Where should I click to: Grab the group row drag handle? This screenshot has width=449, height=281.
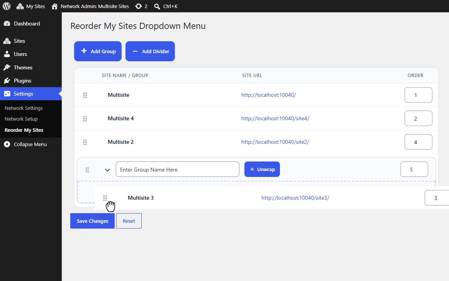pyautogui.click(x=87, y=170)
